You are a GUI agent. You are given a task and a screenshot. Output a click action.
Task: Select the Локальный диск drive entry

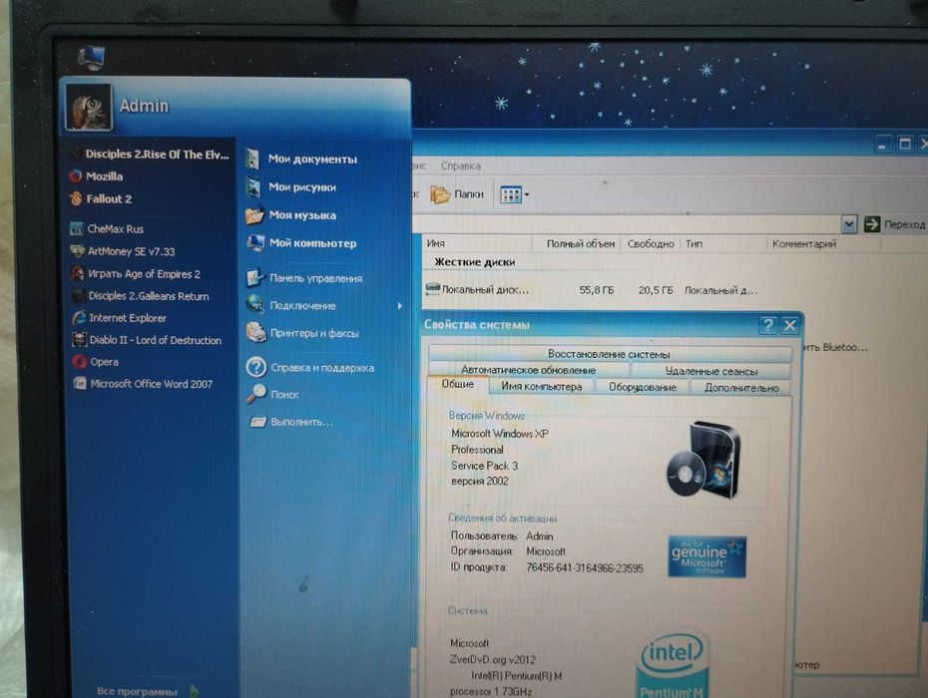478,290
